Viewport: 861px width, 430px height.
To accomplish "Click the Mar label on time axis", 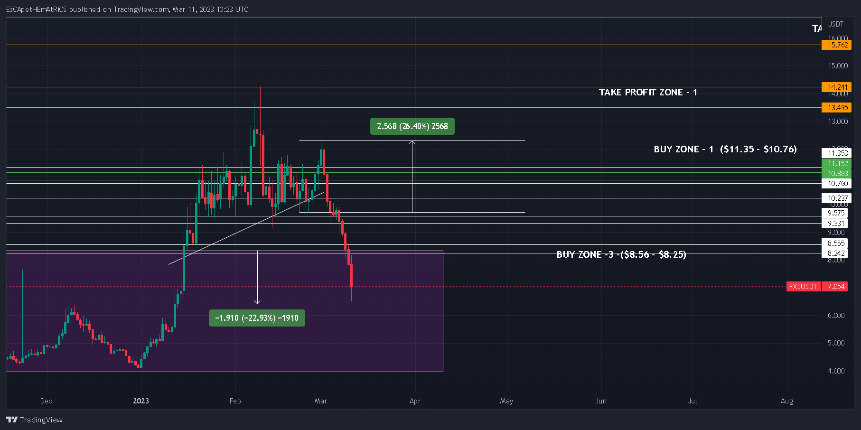I will pos(321,401).
